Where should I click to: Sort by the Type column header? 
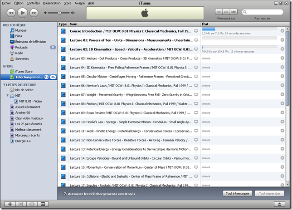tap(63, 24)
